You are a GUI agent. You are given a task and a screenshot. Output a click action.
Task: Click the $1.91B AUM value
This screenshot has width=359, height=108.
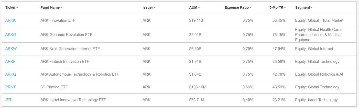coord(195,62)
